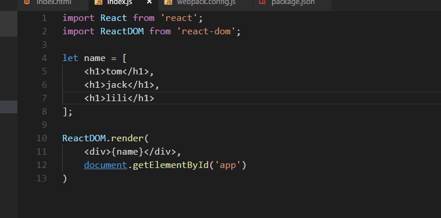Click 'ReactDOM' identifier in the line 2 import
The image size is (441, 218).
(x=122, y=31)
